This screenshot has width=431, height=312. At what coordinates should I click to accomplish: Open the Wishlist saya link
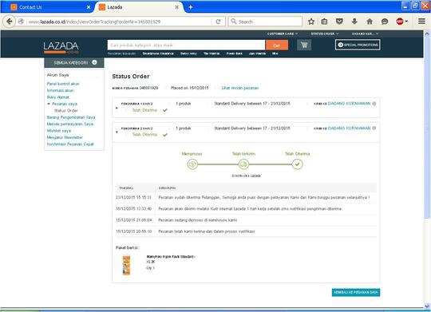[x=59, y=131]
